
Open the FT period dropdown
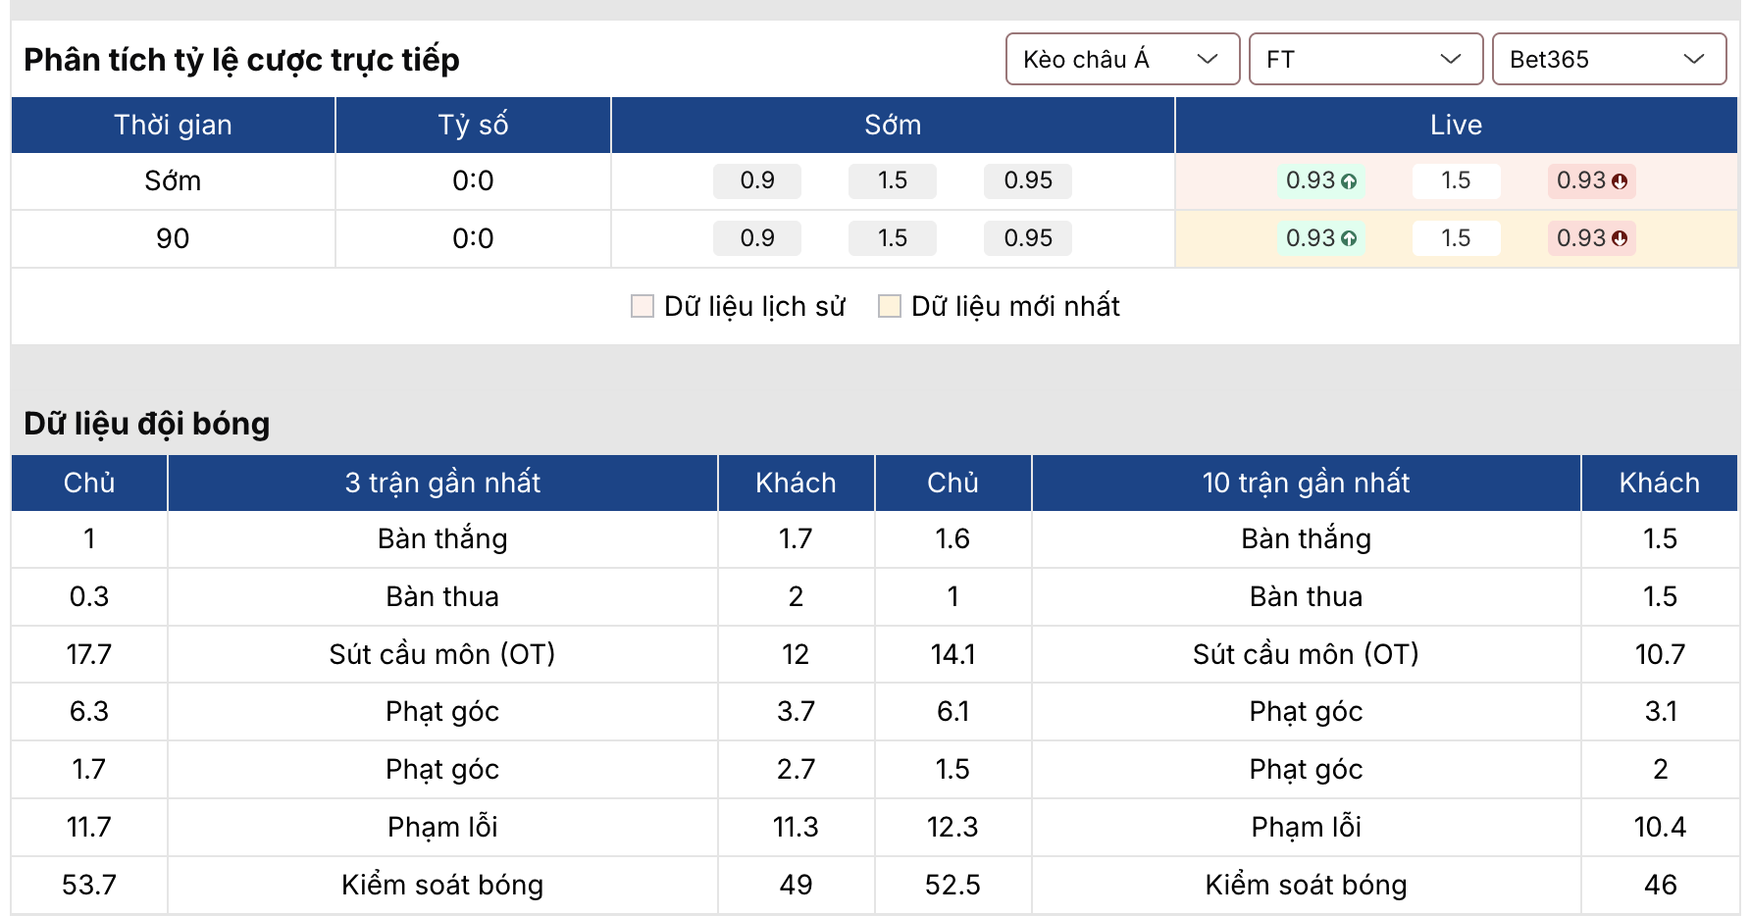(x=1364, y=59)
